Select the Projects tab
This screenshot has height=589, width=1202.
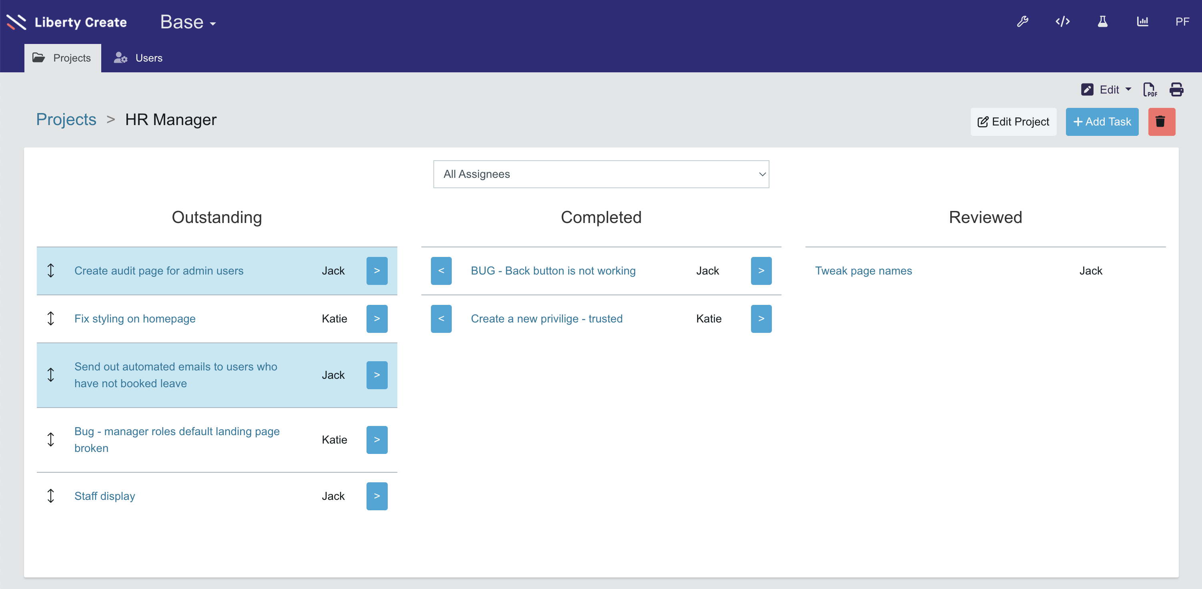(62, 58)
